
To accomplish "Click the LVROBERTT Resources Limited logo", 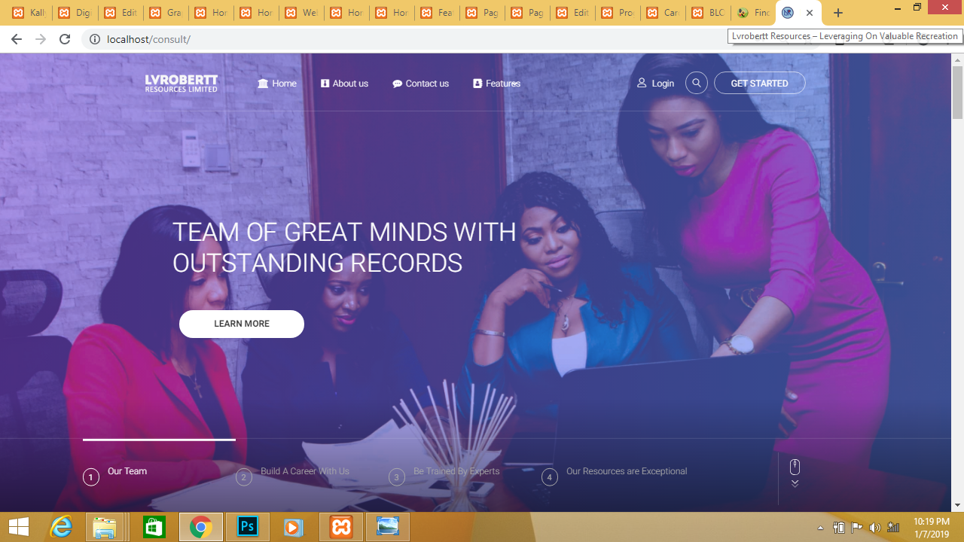I will coord(182,83).
